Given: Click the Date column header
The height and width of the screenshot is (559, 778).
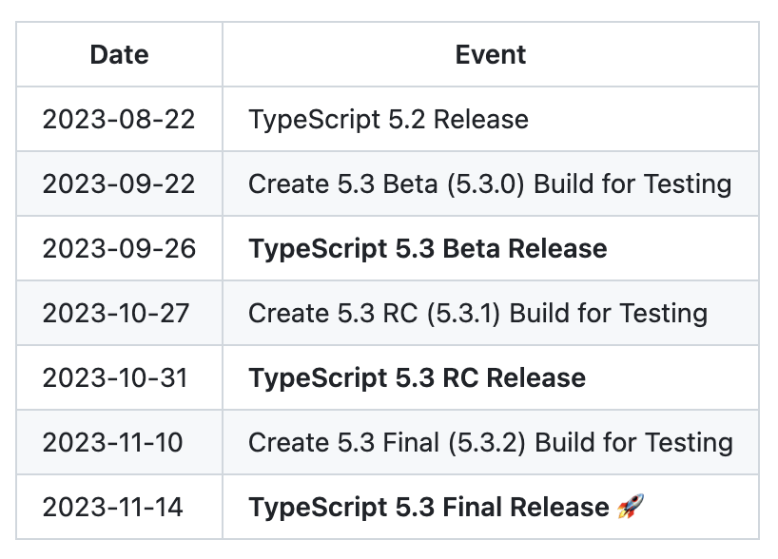Looking at the screenshot, I should click(x=119, y=54).
